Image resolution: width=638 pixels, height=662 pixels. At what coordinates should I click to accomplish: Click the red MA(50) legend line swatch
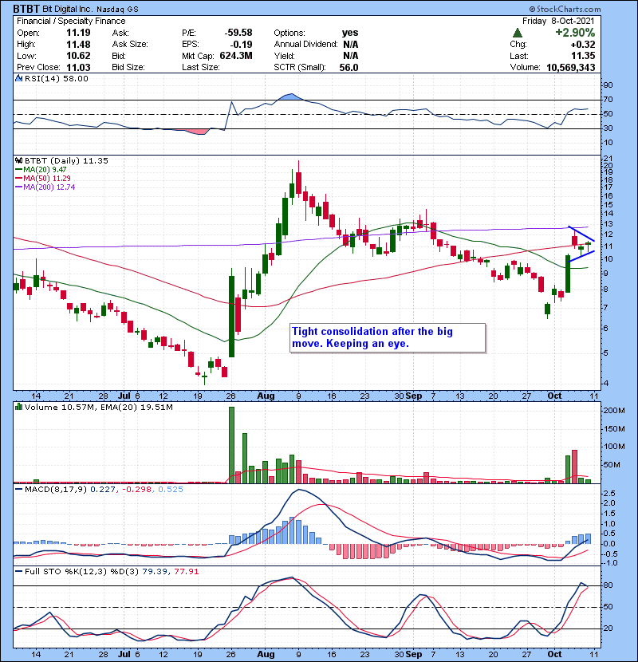[20, 178]
